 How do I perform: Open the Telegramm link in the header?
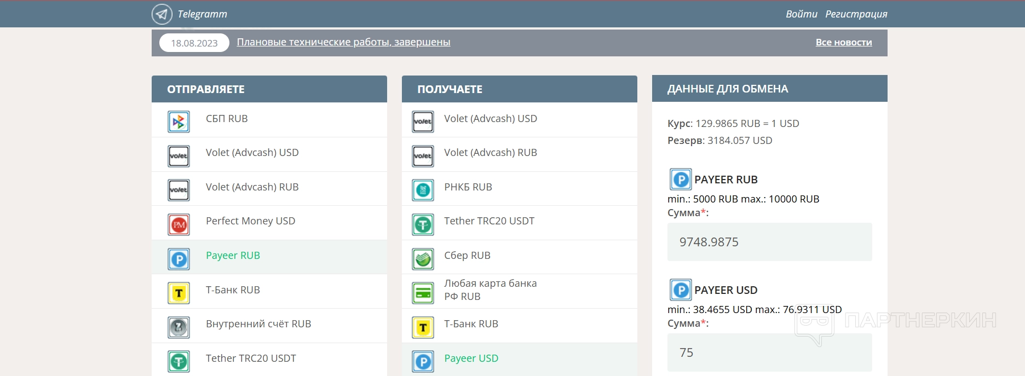coord(202,14)
